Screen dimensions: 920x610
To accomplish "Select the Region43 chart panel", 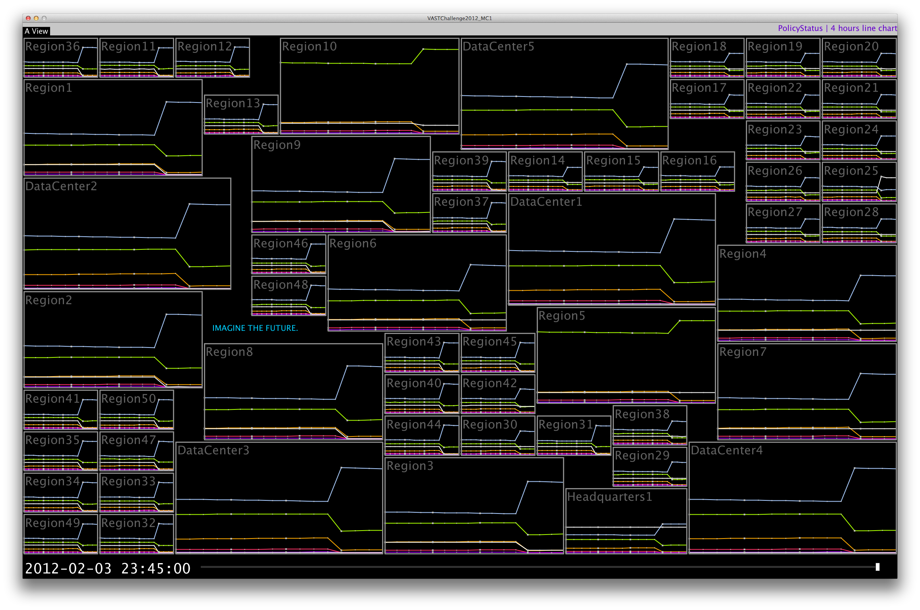I will (422, 353).
